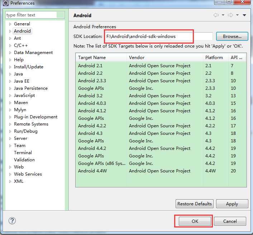Select Web in the tree
This screenshot has height=235, width=253.
19,167
